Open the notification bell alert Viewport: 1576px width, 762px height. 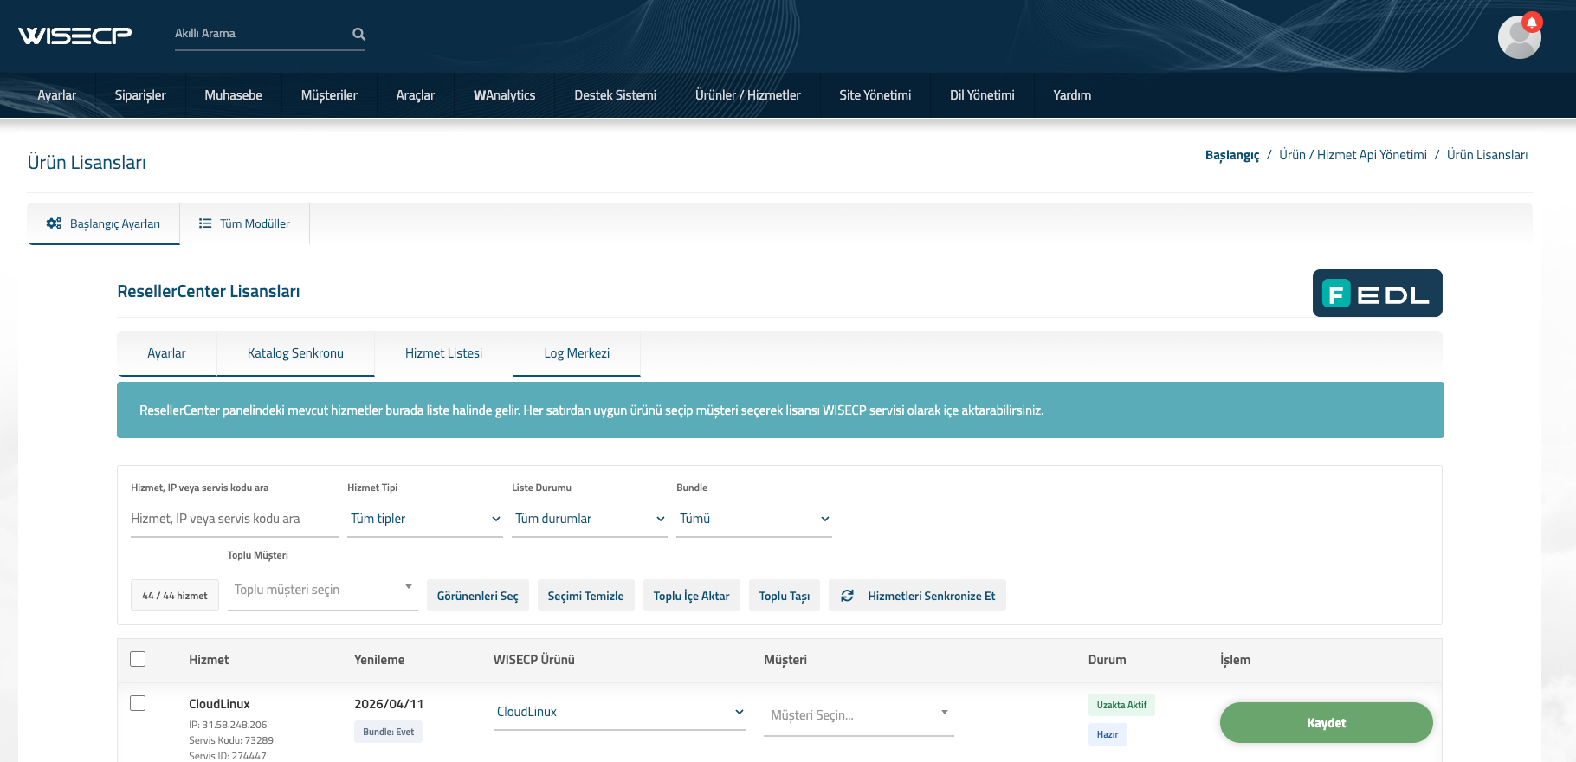[x=1532, y=23]
